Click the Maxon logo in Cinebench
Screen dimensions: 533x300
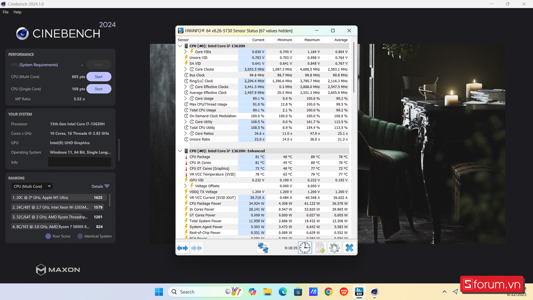pyautogui.click(x=58, y=269)
